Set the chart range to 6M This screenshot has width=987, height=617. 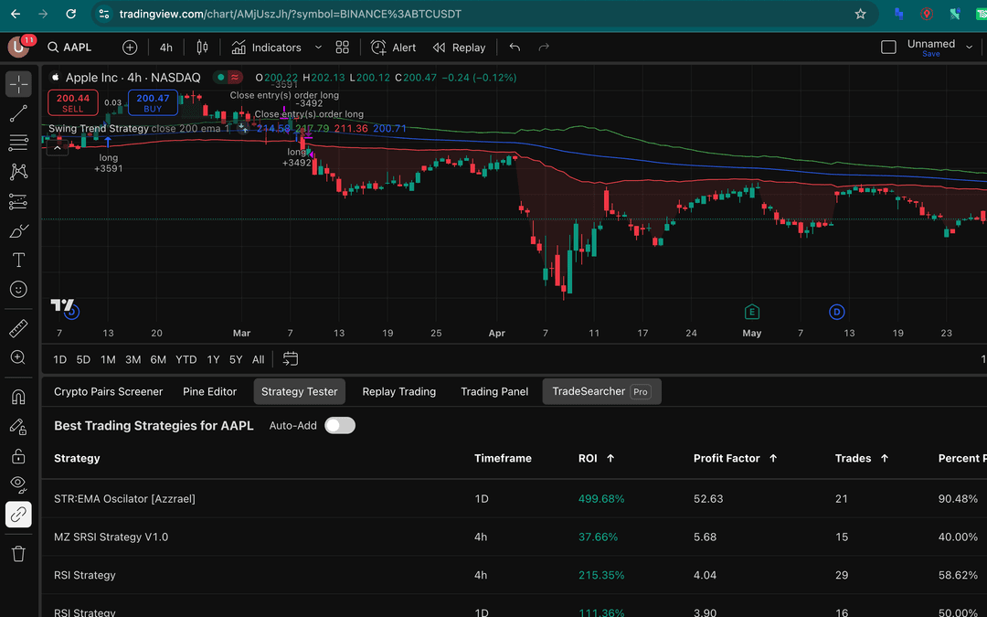coord(158,359)
